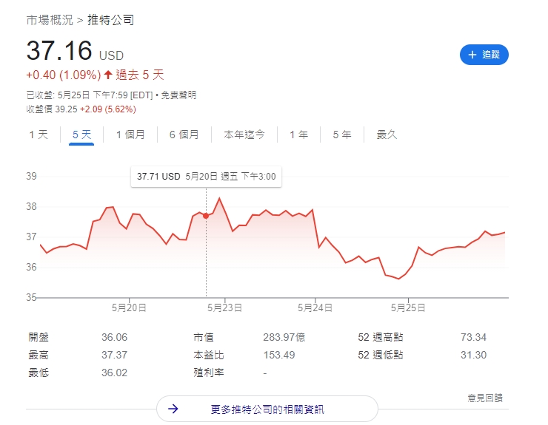Switch to the 6 個月 tab

coord(184,135)
